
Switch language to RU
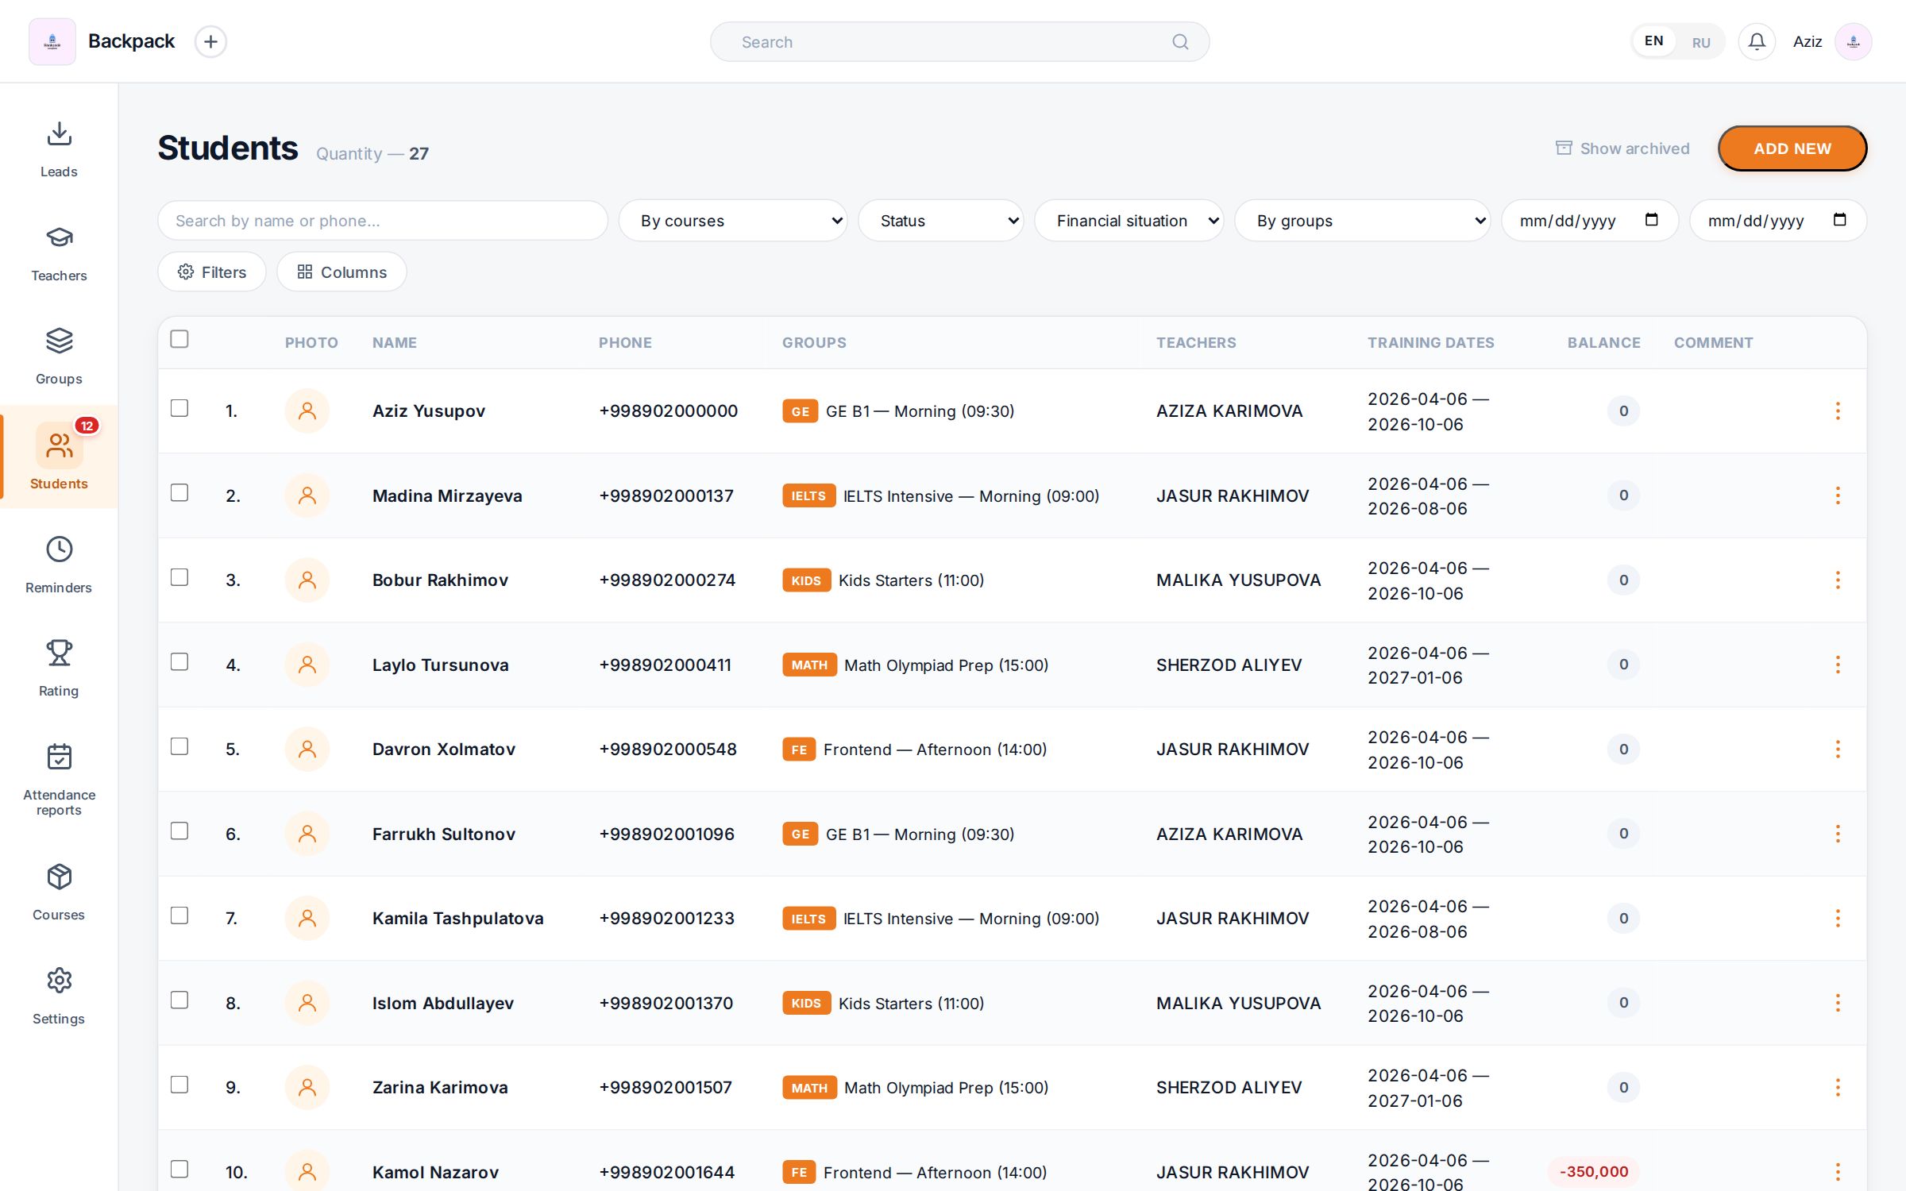pyautogui.click(x=1701, y=42)
